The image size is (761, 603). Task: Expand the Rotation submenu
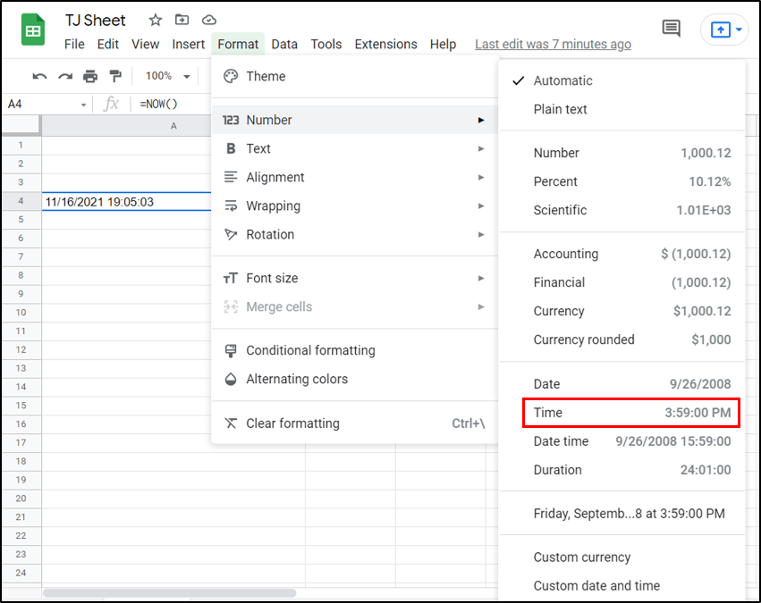click(x=355, y=234)
